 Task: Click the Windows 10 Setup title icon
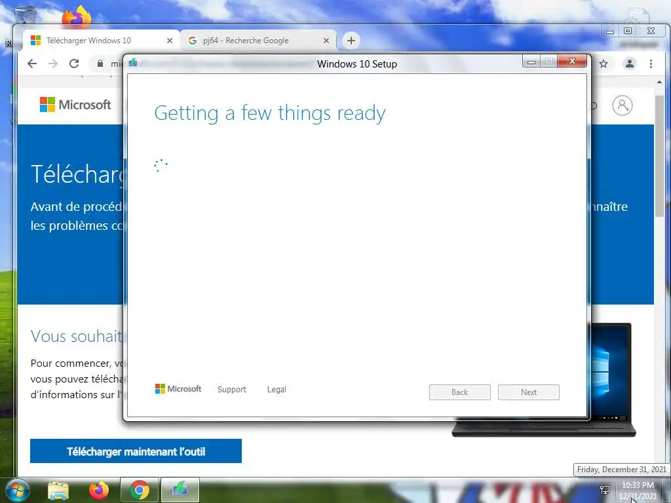pos(132,62)
